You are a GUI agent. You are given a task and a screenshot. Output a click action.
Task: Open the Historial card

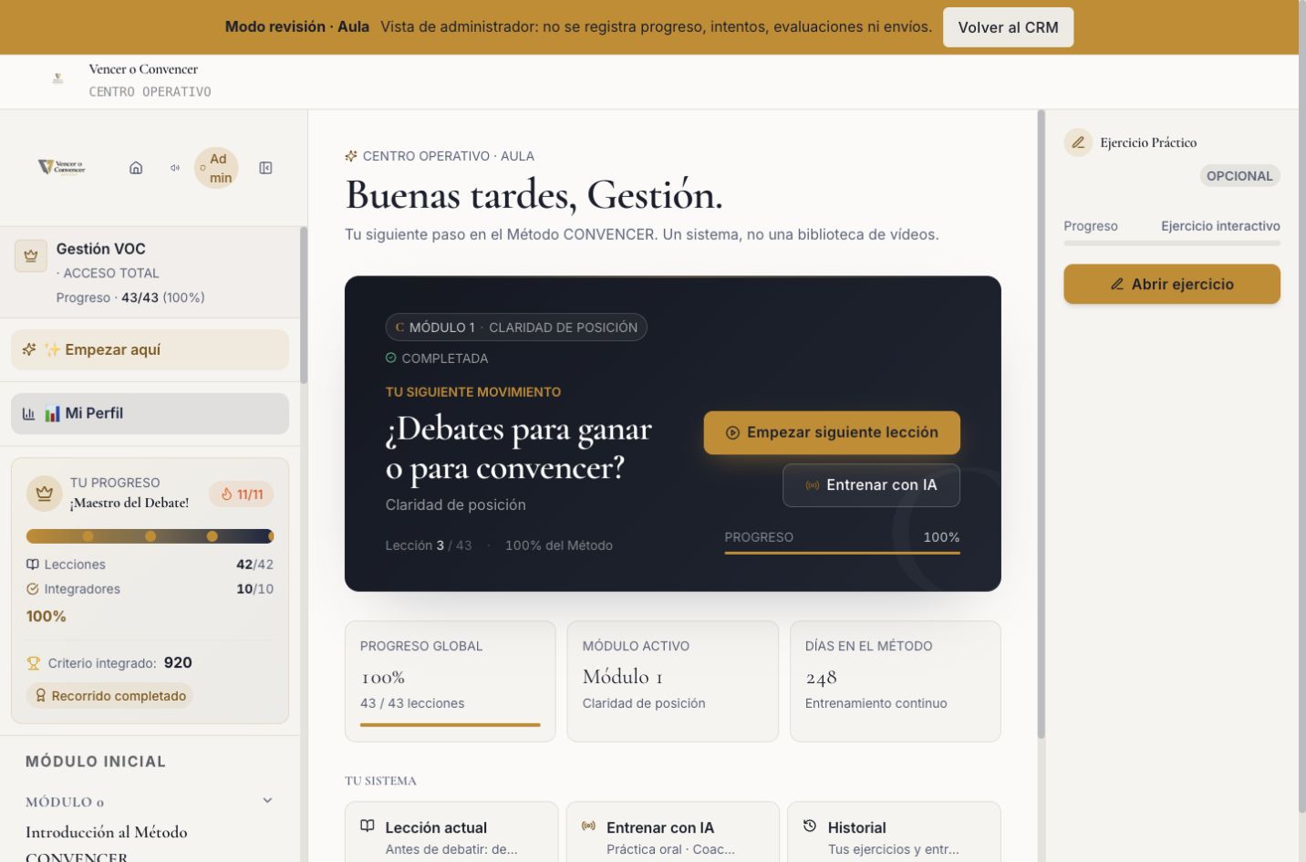tap(894, 832)
